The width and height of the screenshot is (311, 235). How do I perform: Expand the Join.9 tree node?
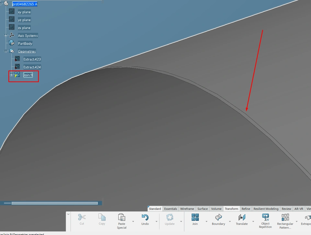coord(11,75)
